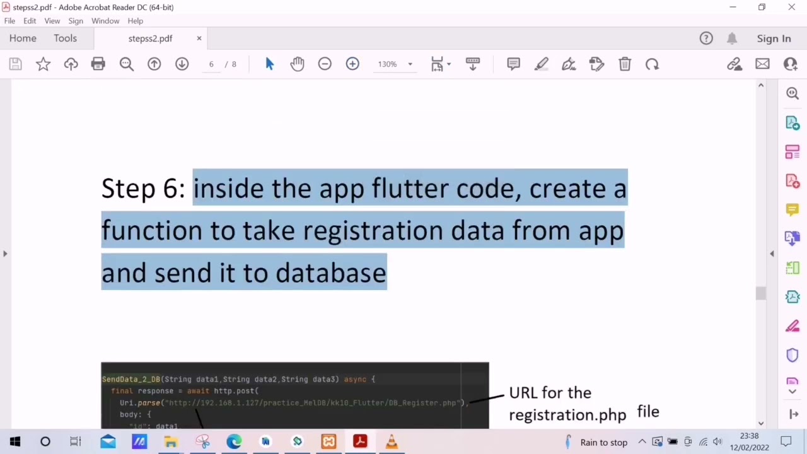Go to next page arrow
The width and height of the screenshot is (807, 454).
click(182, 64)
